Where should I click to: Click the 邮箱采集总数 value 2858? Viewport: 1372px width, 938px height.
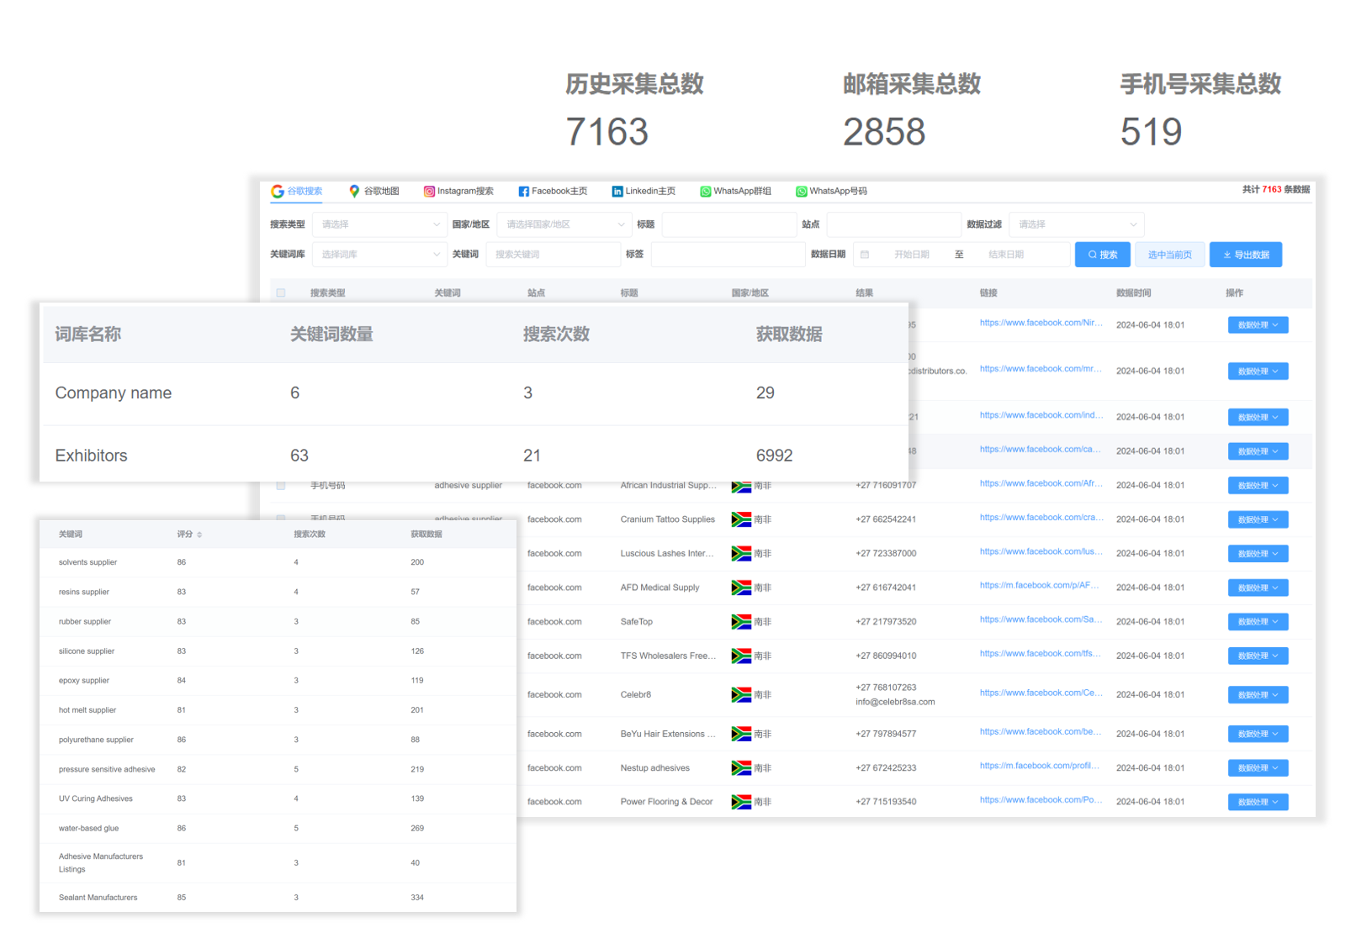(884, 132)
